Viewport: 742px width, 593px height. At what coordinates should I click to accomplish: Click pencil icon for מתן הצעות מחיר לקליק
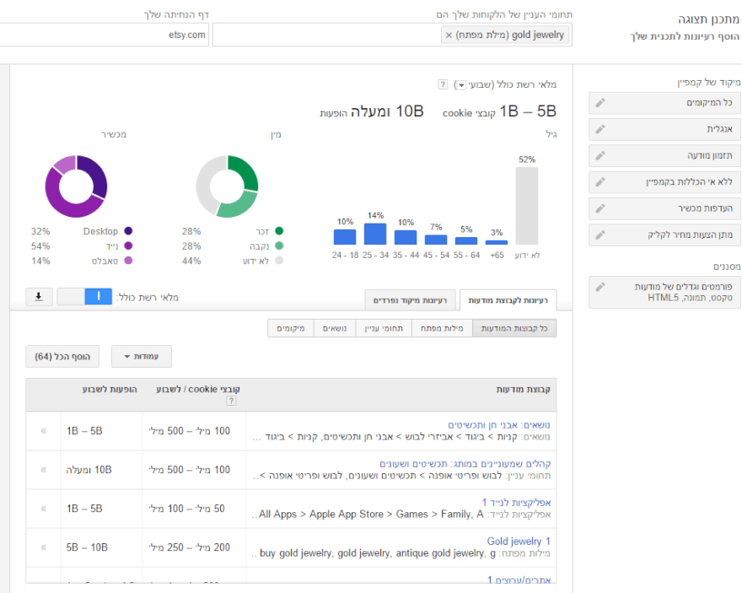600,235
